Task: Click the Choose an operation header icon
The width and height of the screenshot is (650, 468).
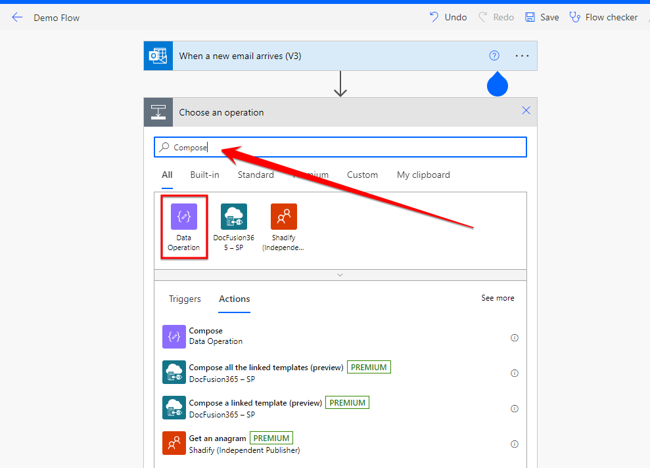Action: click(x=158, y=112)
